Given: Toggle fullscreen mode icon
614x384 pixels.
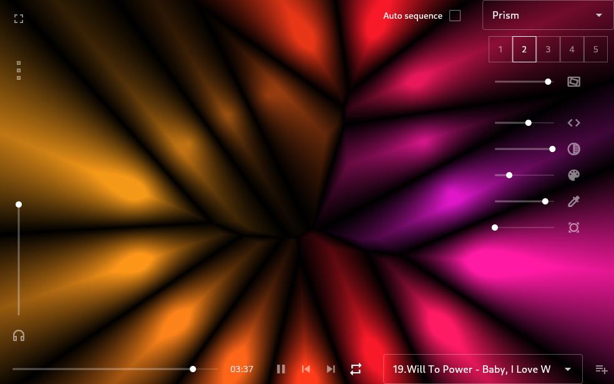Looking at the screenshot, I should pyautogui.click(x=18, y=18).
